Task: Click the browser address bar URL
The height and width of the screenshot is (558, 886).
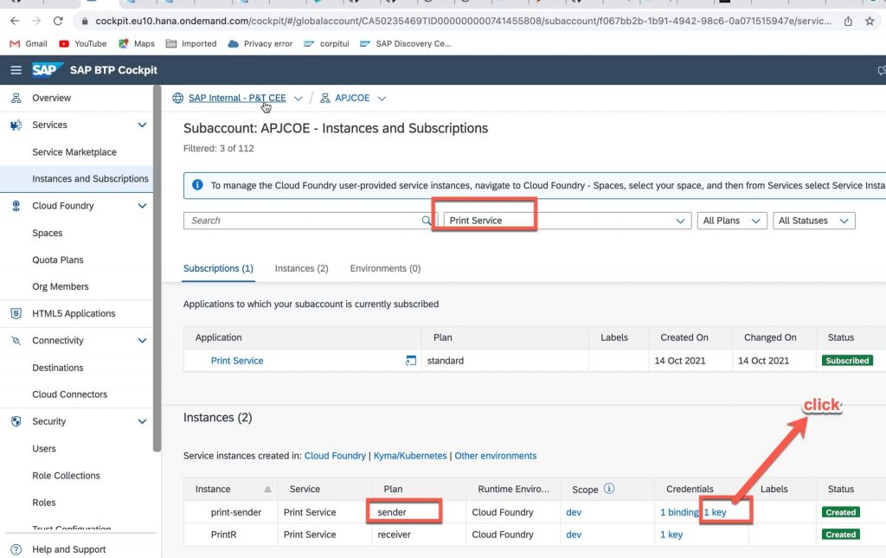Action: point(463,21)
